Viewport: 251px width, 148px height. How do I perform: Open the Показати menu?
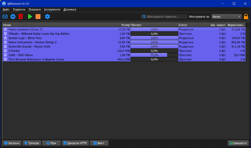point(35,9)
